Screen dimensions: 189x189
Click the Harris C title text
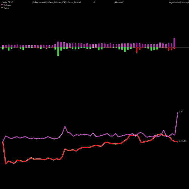pos(119,2)
